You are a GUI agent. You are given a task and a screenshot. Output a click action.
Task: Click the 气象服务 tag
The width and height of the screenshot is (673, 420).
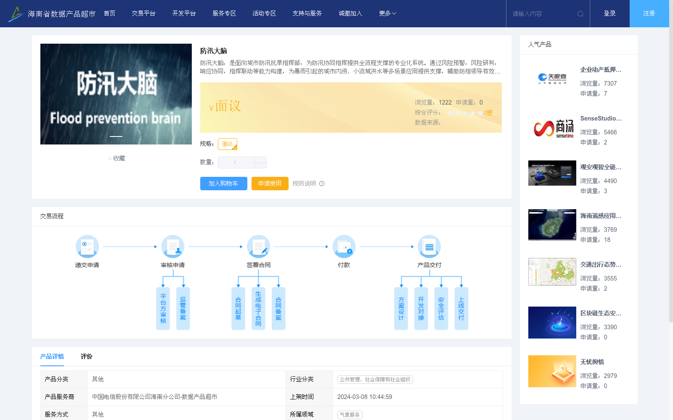(350, 415)
